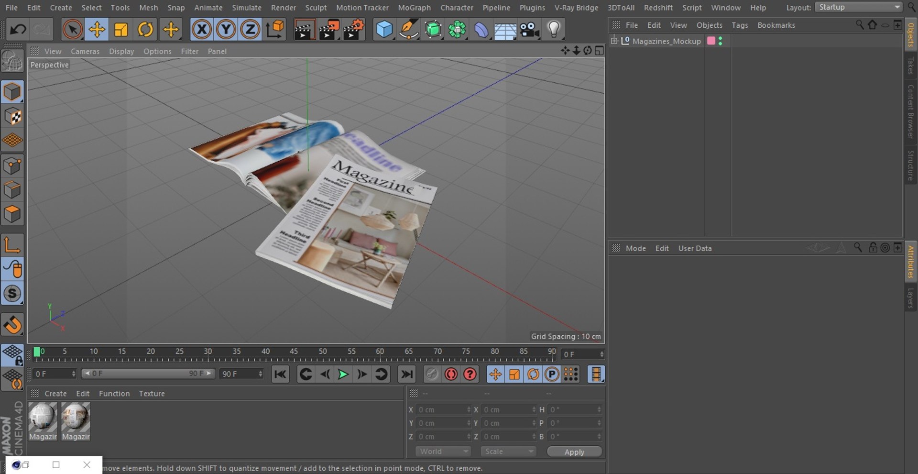Activate the Rotate tool

click(145, 30)
